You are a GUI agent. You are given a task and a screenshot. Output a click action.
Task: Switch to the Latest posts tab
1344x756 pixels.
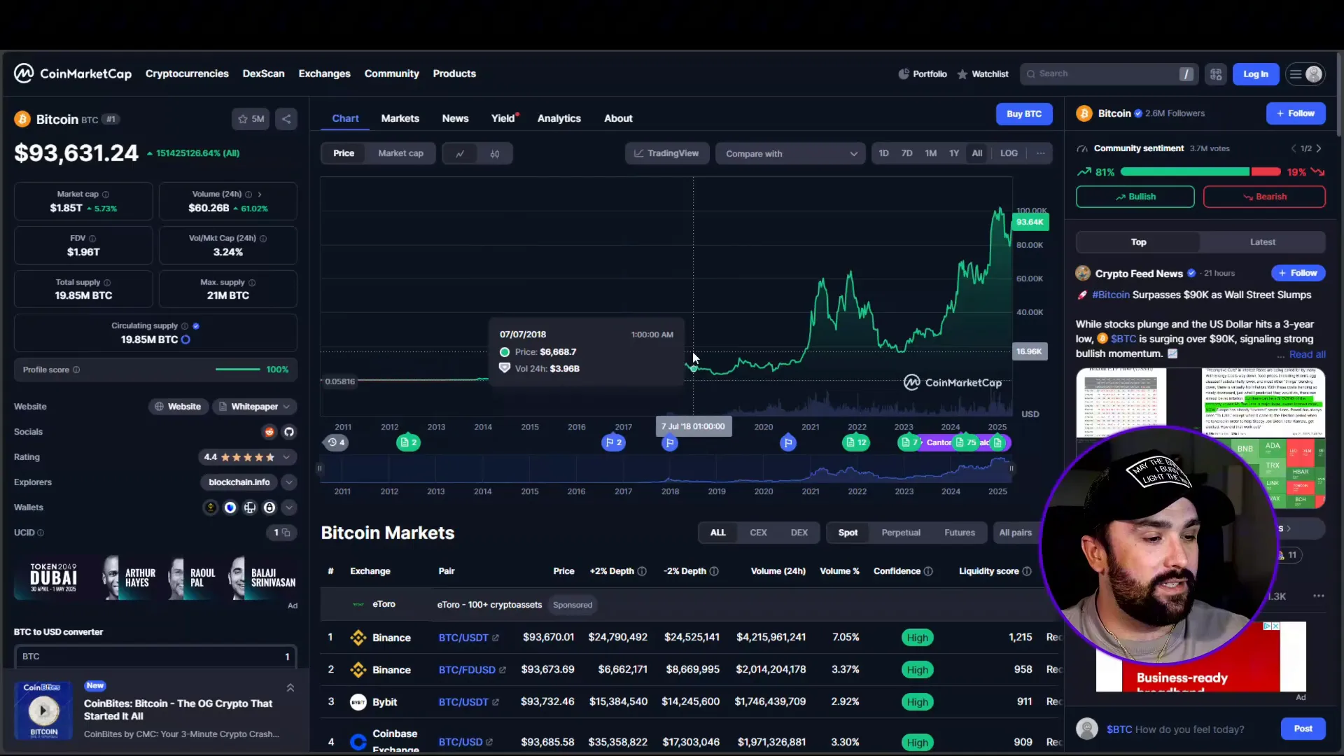click(x=1263, y=242)
